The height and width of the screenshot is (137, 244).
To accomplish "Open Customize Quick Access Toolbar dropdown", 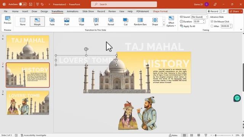I will click(49, 4).
